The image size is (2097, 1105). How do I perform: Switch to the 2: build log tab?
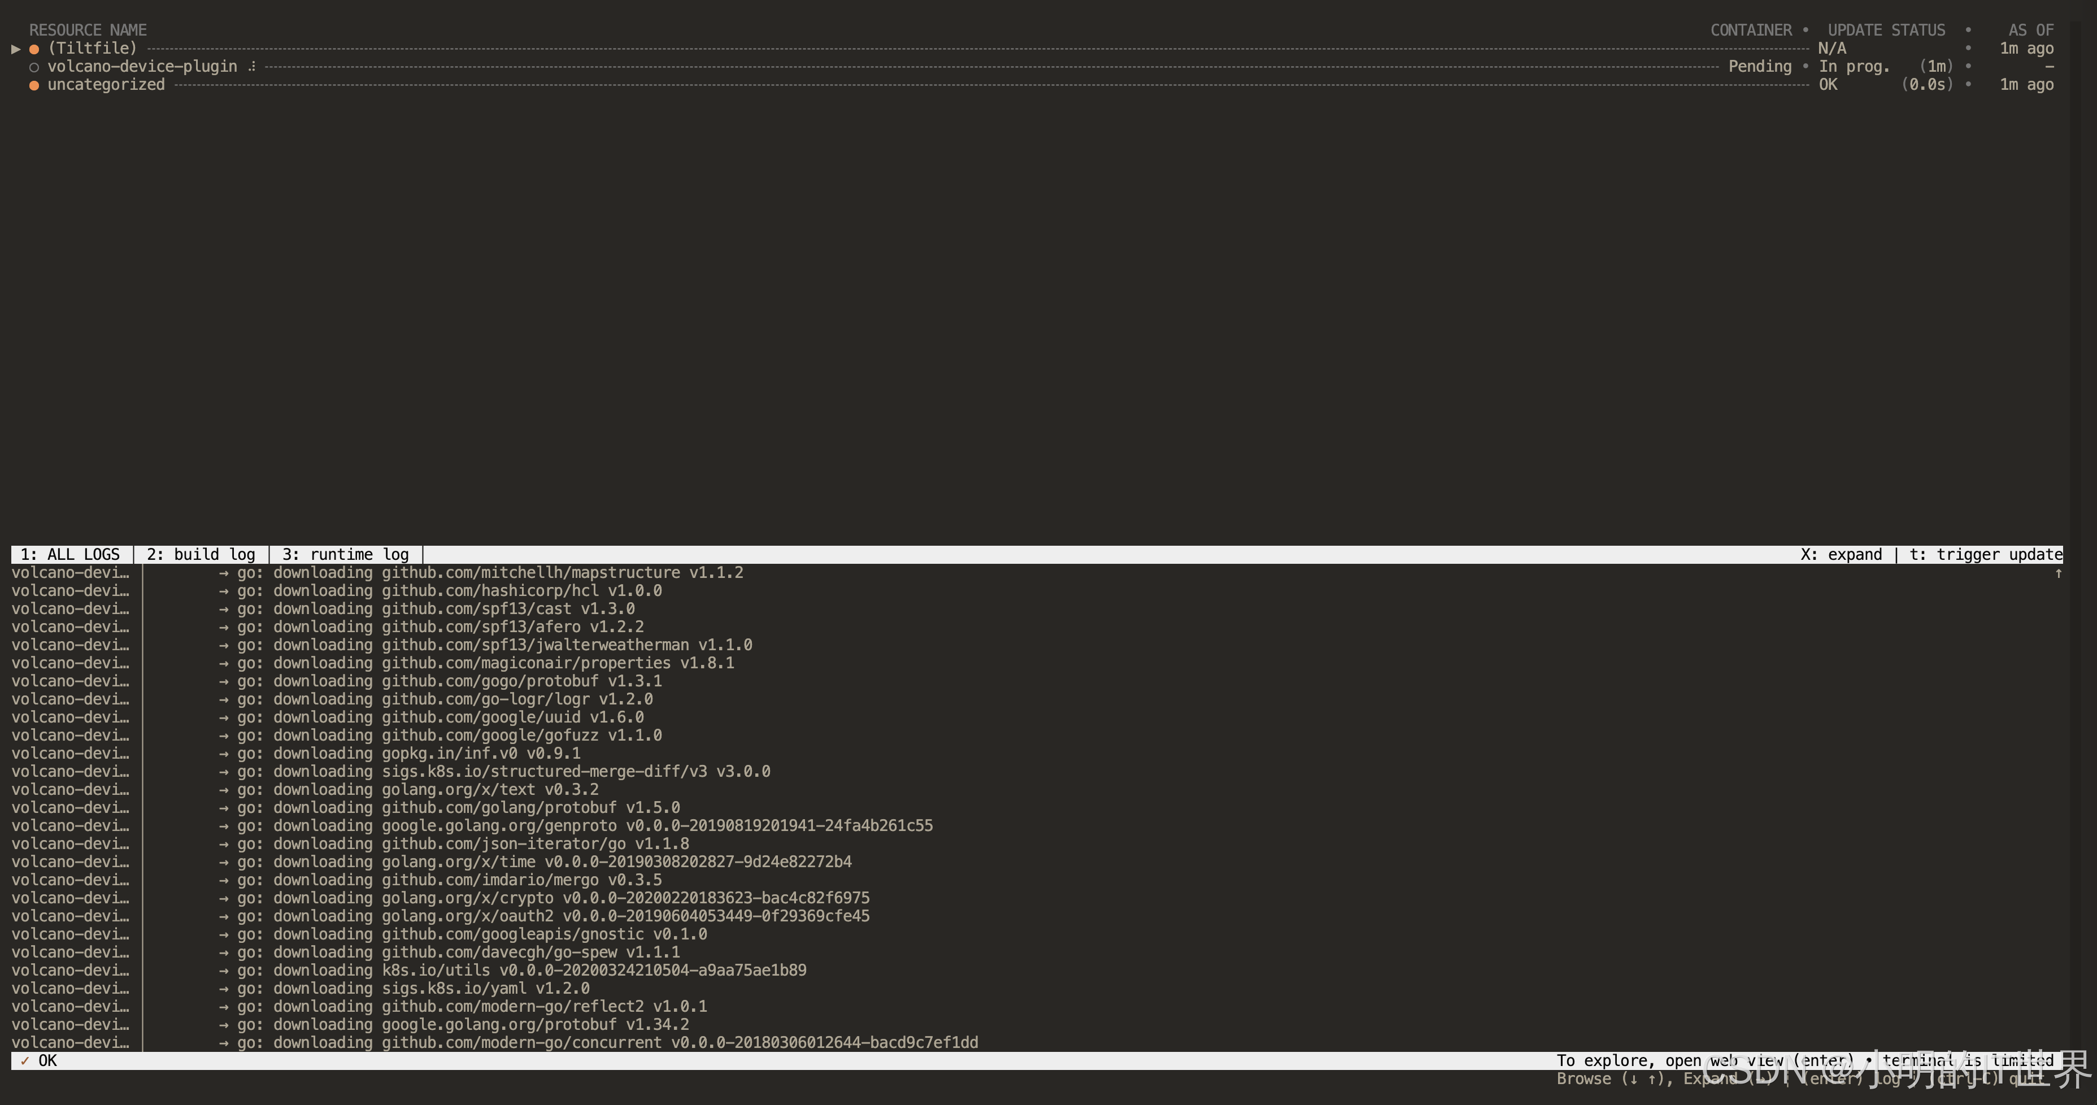[200, 555]
